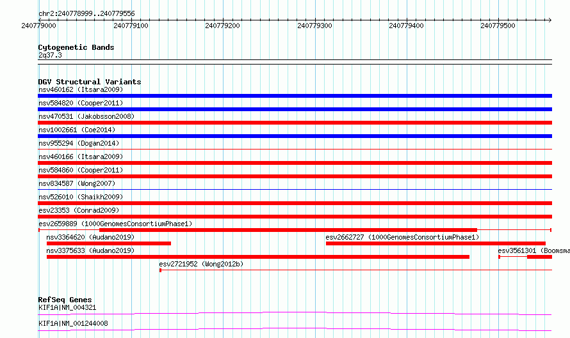Image resolution: width=570 pixels, height=338 pixels.
Task: Click the RefSeq Genes track title
Action: (65, 300)
